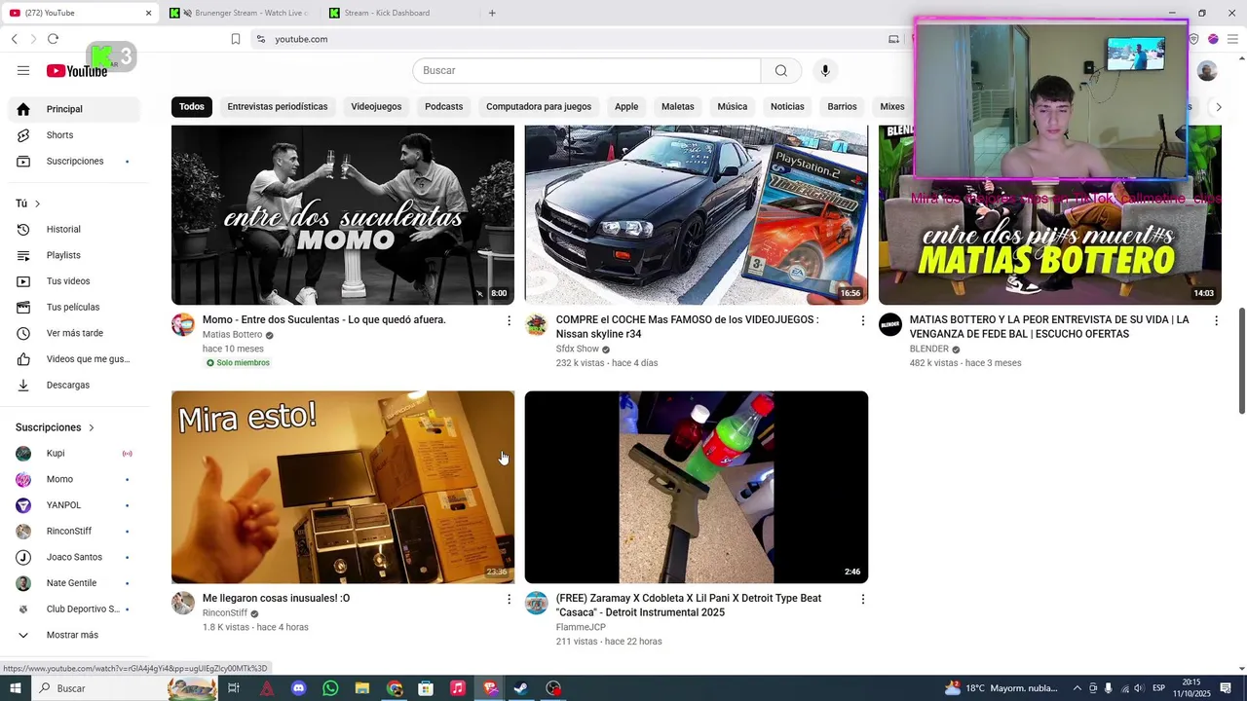Open the account avatar menu
This screenshot has width=1247, height=701.
[x=1207, y=70]
